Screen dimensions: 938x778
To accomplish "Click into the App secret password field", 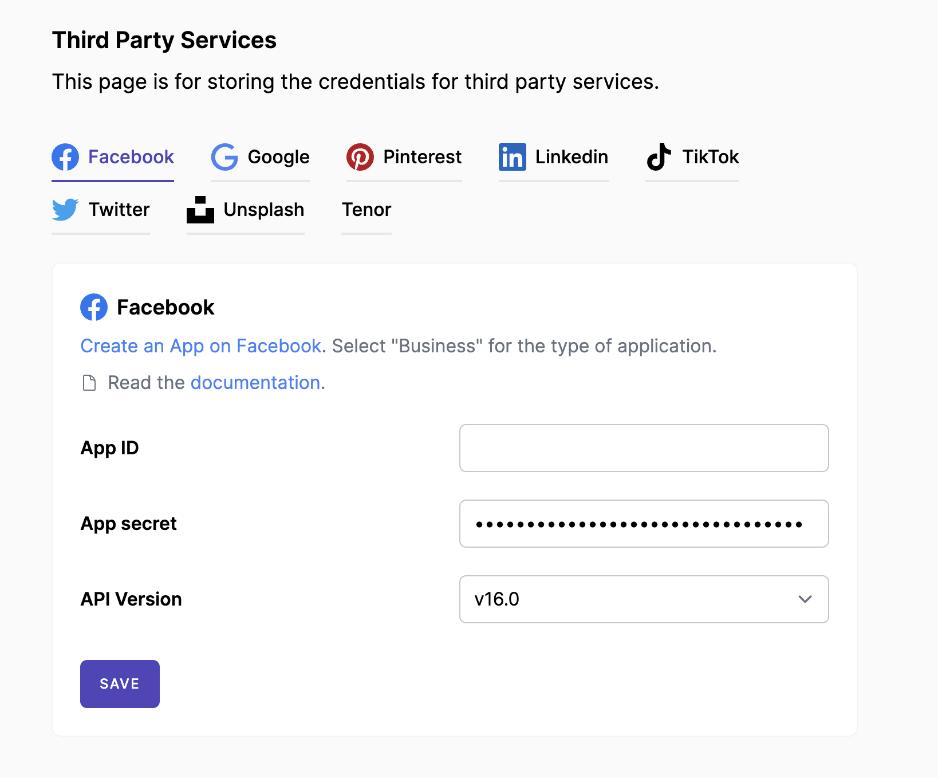I will tap(644, 524).
